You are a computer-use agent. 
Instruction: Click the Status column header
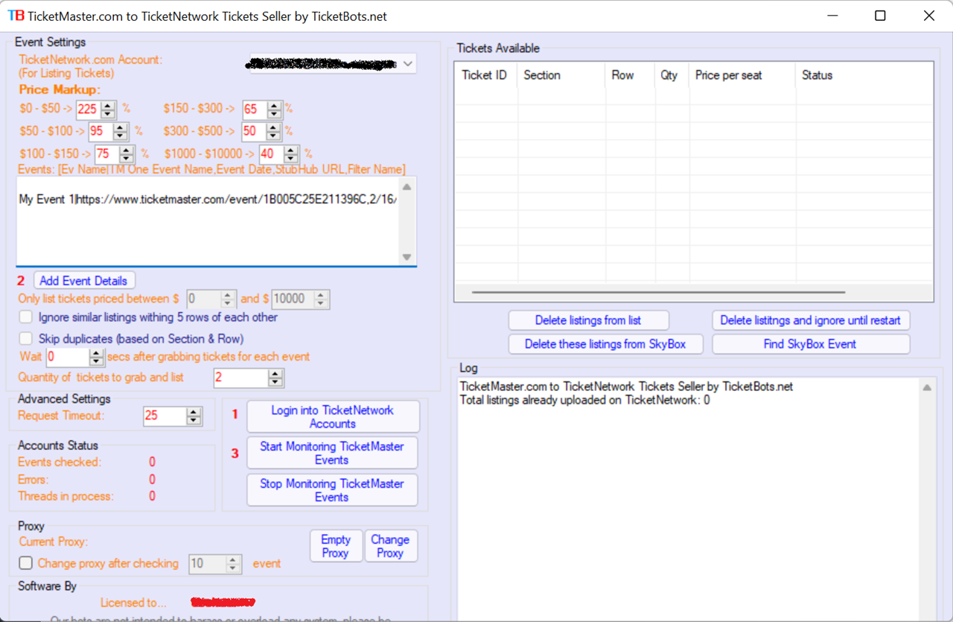[x=864, y=75]
